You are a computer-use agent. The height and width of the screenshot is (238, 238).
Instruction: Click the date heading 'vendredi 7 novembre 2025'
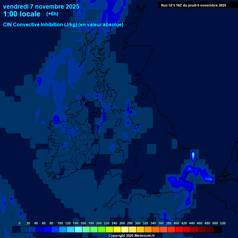tap(41, 7)
